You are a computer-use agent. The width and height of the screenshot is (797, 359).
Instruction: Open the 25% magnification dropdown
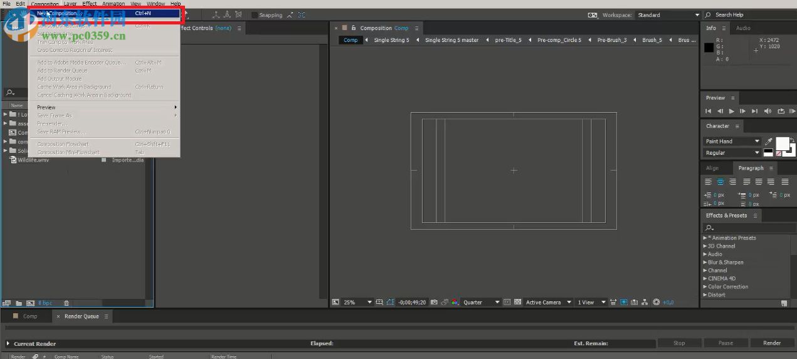coord(357,303)
